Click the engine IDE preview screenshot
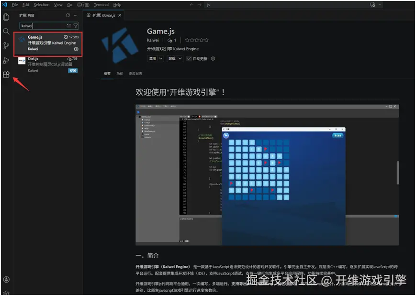Screen dimensions: 416x296 point(267,175)
